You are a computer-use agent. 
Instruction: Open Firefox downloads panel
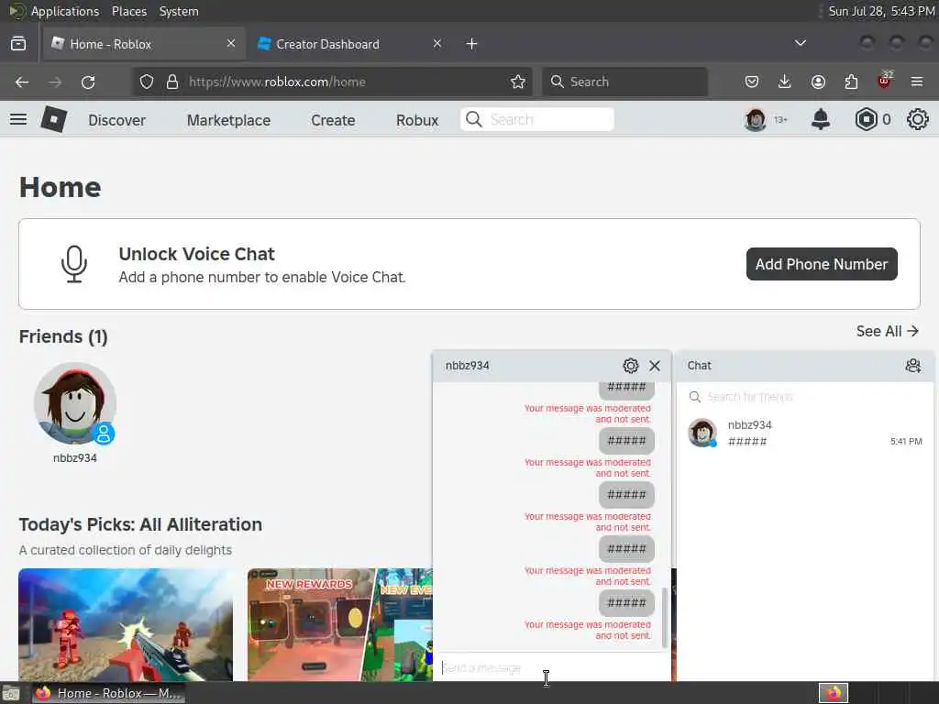tap(785, 82)
